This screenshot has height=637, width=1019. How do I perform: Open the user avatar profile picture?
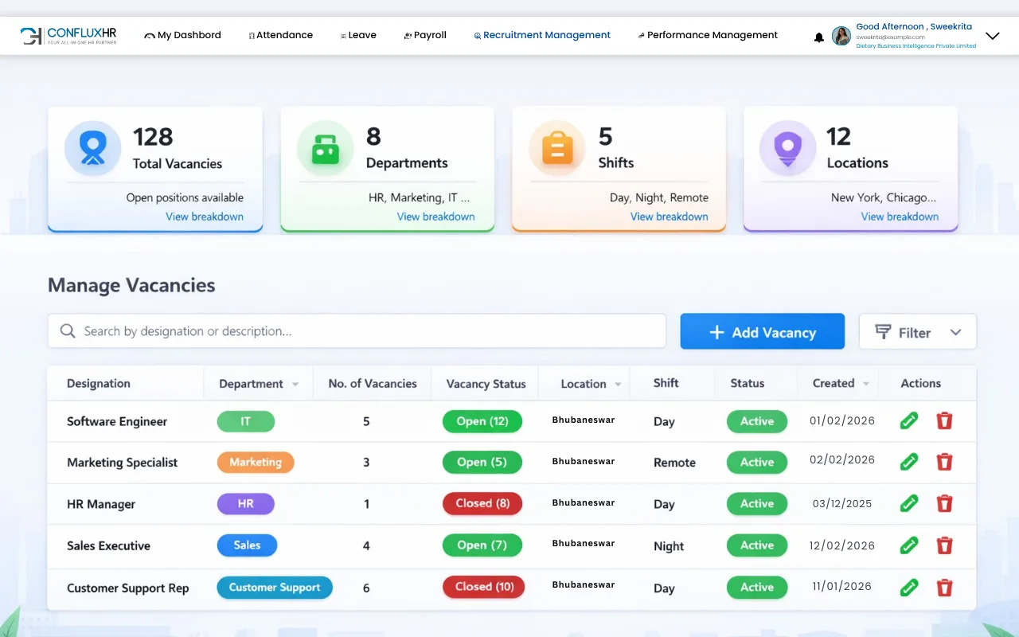841,36
